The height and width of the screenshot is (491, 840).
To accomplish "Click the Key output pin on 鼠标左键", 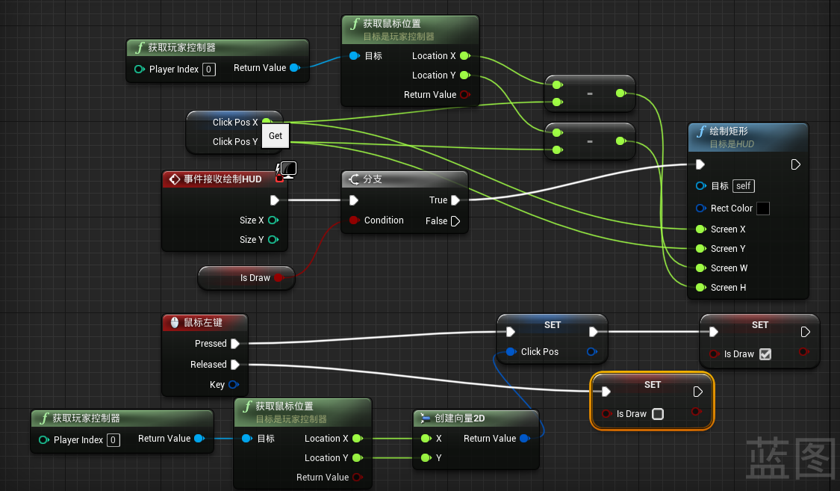I will (x=234, y=385).
